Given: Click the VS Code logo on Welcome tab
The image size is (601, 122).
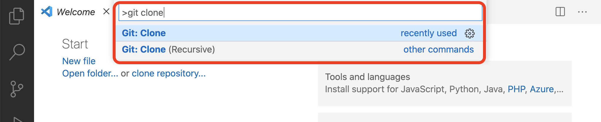Looking at the screenshot, I should tap(47, 12).
